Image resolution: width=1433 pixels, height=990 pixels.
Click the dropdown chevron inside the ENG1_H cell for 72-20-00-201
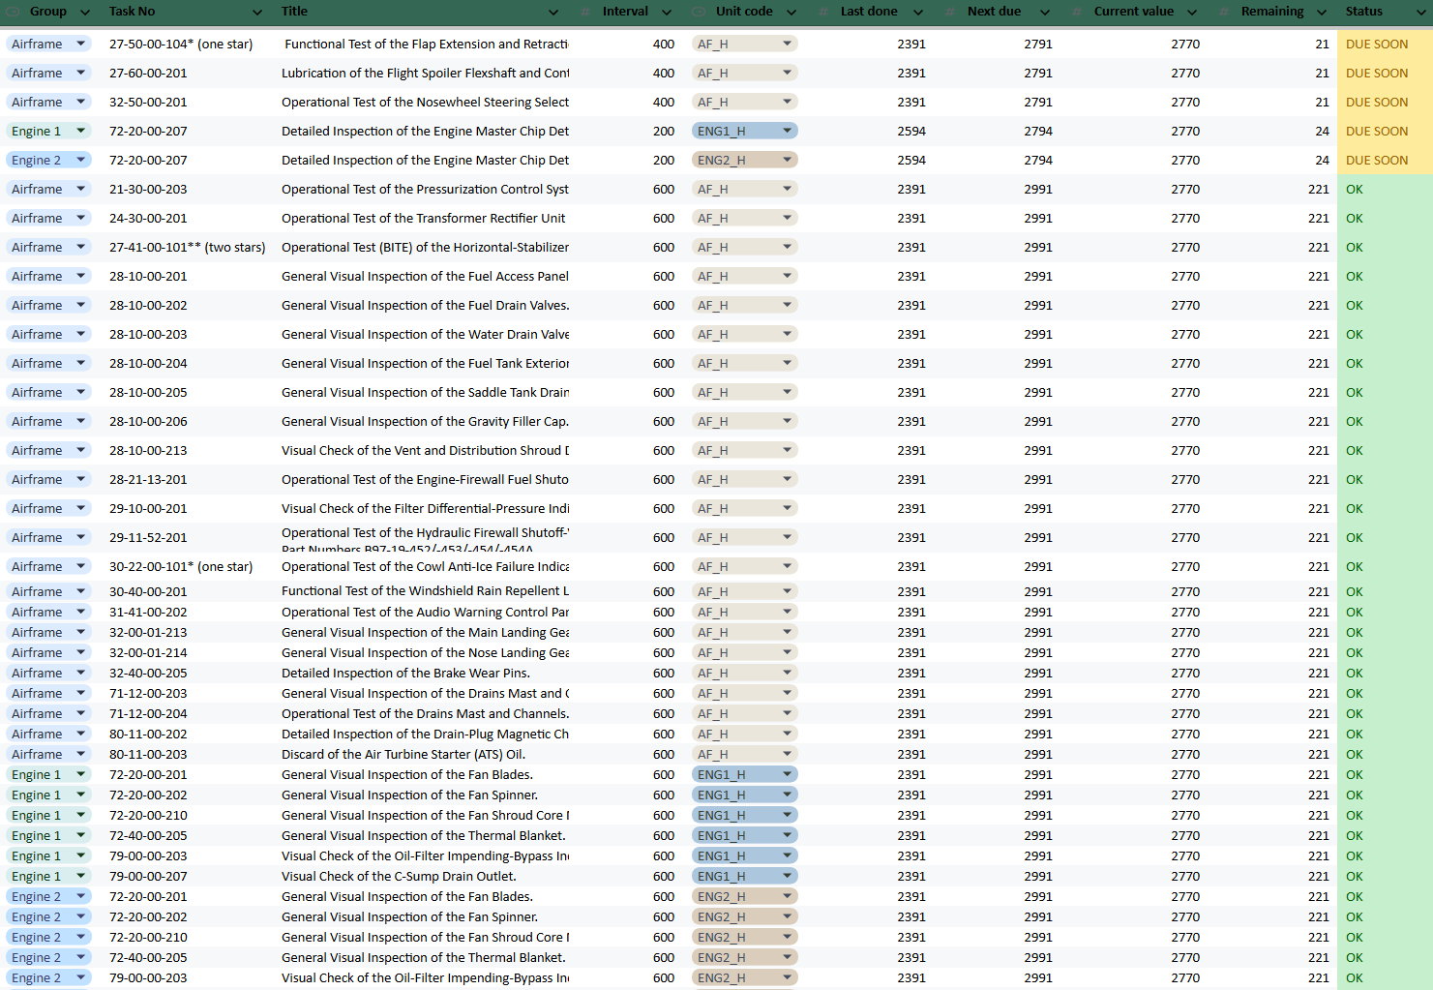787,774
